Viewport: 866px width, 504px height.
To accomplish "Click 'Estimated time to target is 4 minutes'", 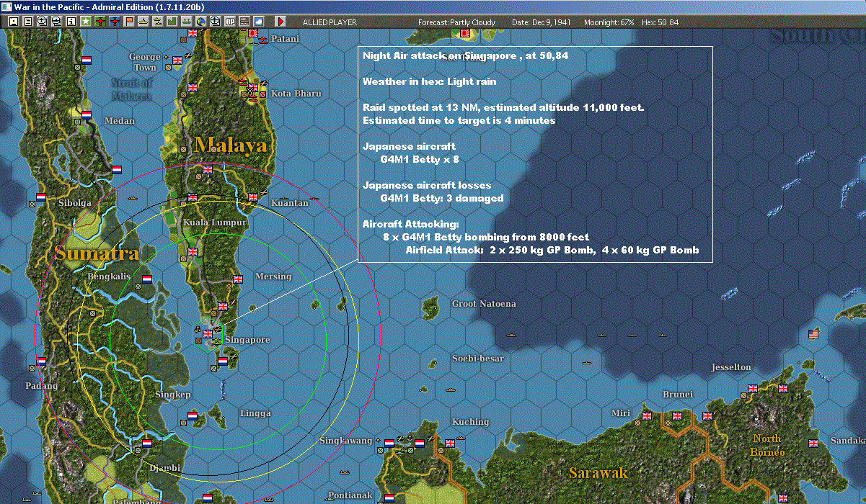I will (x=459, y=121).
